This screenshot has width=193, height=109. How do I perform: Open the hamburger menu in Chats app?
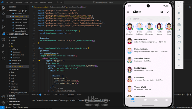click(x=128, y=12)
